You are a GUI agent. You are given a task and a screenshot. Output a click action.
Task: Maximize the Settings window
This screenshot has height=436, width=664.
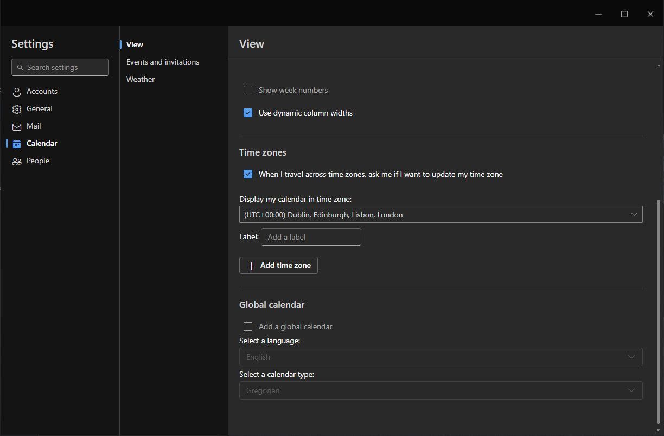click(x=624, y=14)
